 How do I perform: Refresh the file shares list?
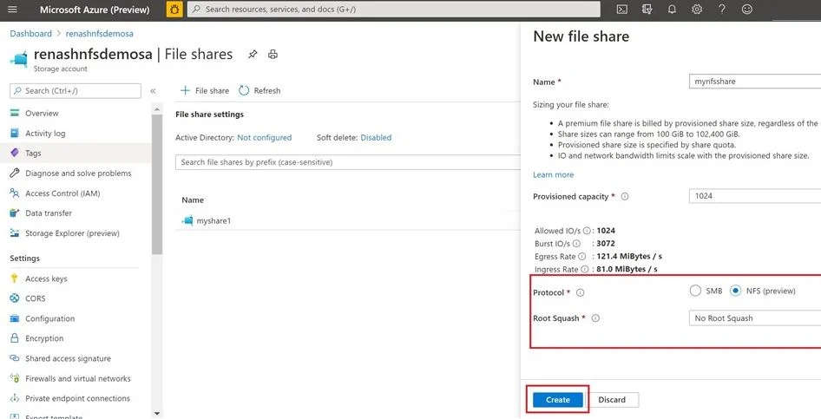(x=259, y=90)
